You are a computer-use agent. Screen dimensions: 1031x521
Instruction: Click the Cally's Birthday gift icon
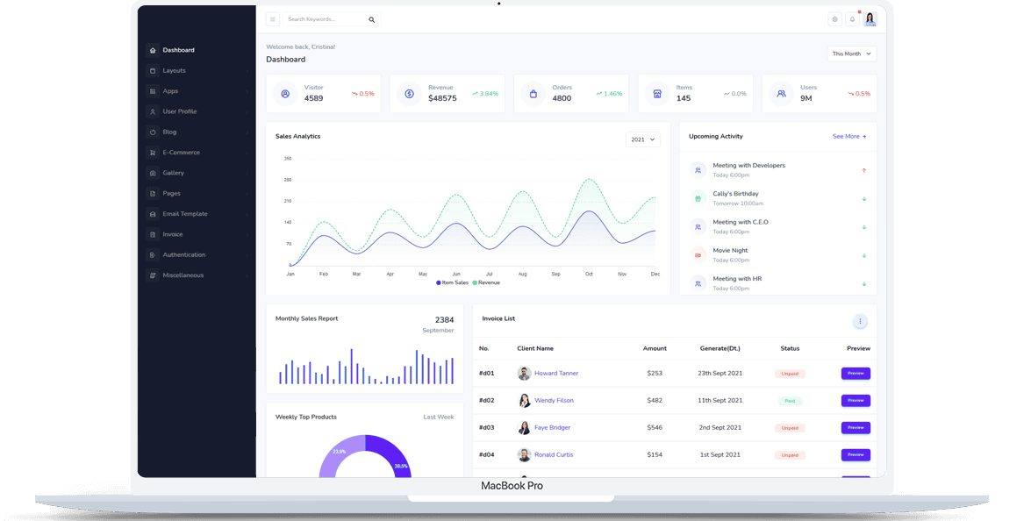point(698,198)
